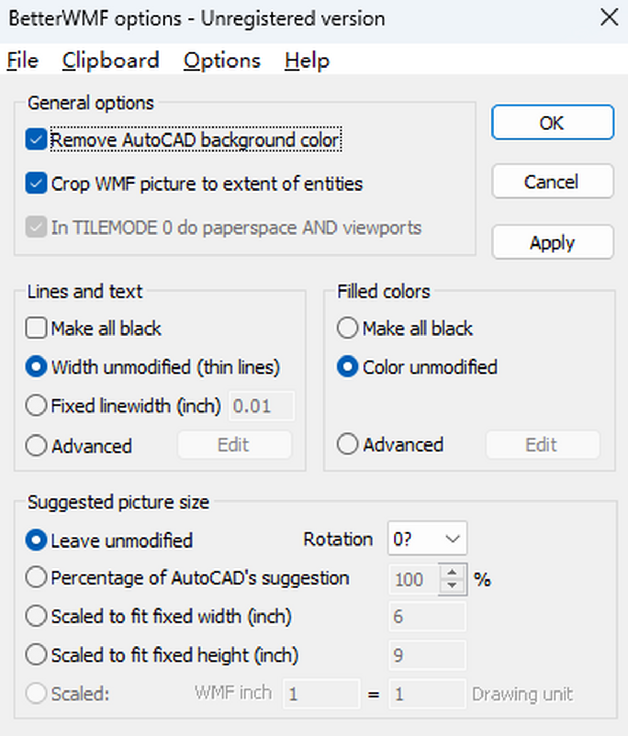Choose Advanced option under Lines and text
This screenshot has width=628, height=736.
coord(36,446)
